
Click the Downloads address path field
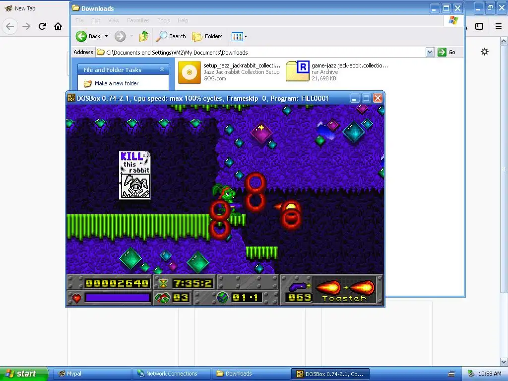[261, 52]
